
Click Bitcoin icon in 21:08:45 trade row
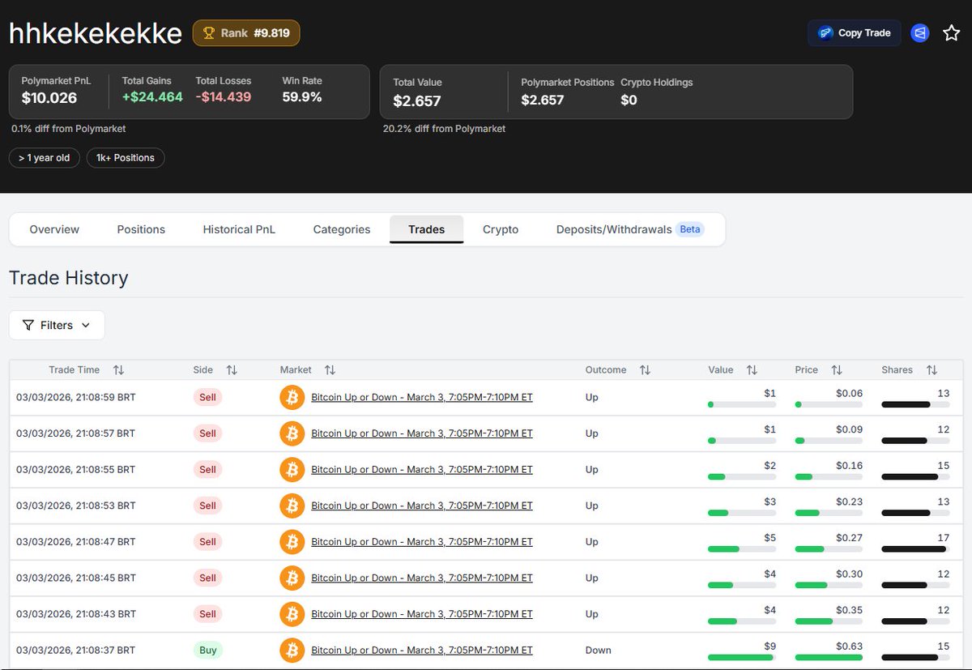pos(292,578)
